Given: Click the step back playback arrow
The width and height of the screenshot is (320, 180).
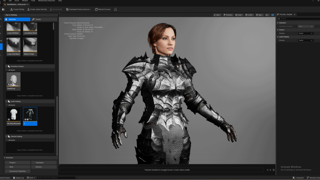Looking at the screenshot, I should [x=267, y=170].
